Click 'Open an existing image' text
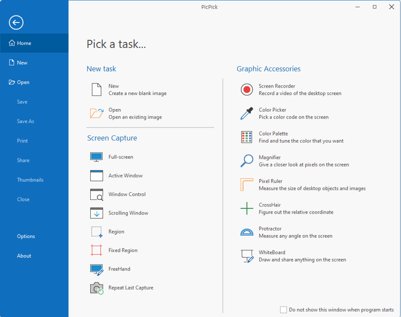The image size is (401, 317). coord(135,117)
